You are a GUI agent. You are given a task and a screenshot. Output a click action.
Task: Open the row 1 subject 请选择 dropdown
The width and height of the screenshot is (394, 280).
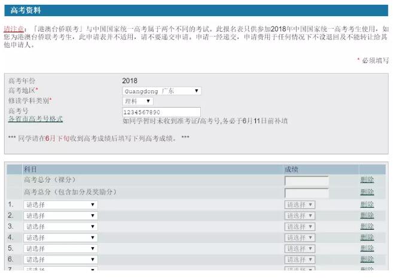(x=60, y=205)
